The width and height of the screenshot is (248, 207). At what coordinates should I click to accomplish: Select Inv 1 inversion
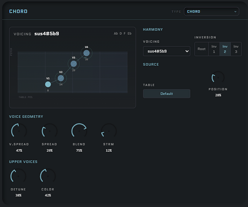pos(214,49)
